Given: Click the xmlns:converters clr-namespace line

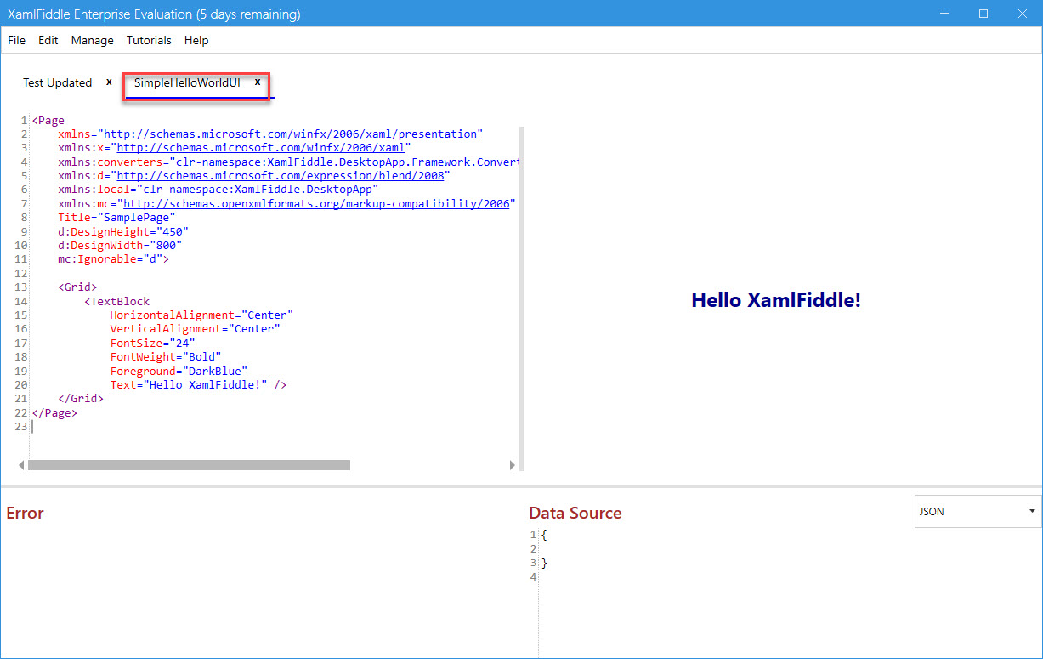Looking at the screenshot, I should point(289,162).
